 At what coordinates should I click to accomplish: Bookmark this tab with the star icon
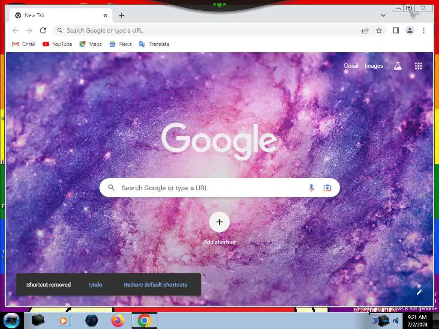[379, 30]
